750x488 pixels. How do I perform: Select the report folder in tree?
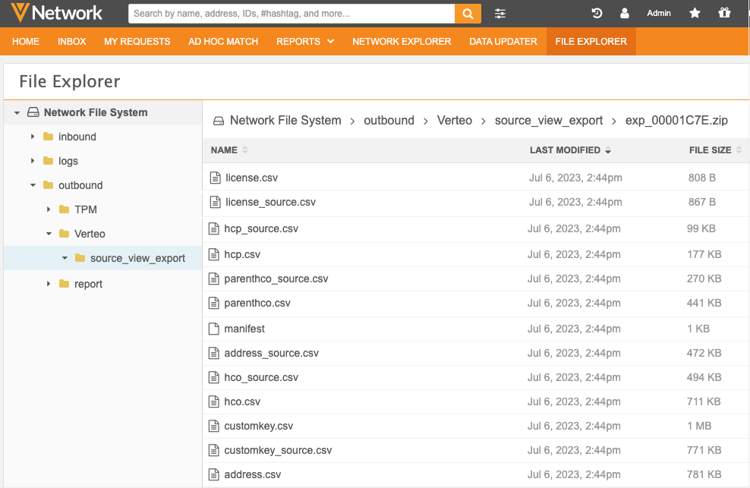[x=88, y=284]
